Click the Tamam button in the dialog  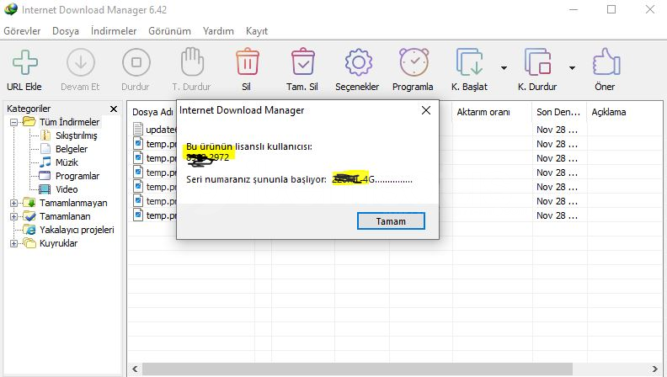[x=391, y=221]
